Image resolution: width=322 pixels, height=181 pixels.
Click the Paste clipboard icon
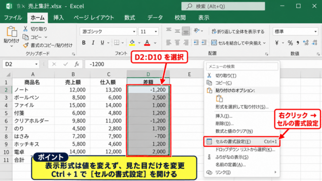coord(12,32)
